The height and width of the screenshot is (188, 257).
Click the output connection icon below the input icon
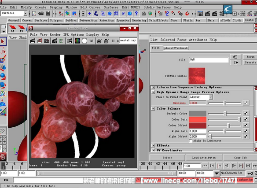tap(235, 63)
